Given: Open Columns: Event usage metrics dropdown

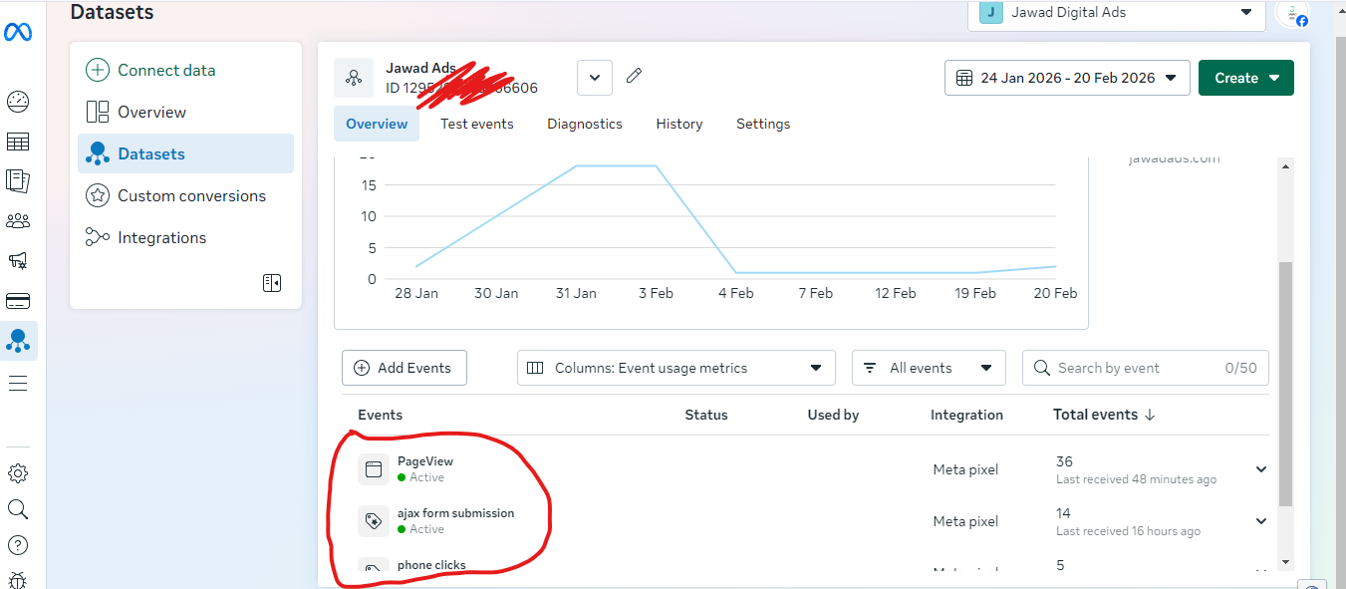Looking at the screenshot, I should click(x=675, y=368).
